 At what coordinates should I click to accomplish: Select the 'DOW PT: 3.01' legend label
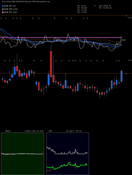10,12
